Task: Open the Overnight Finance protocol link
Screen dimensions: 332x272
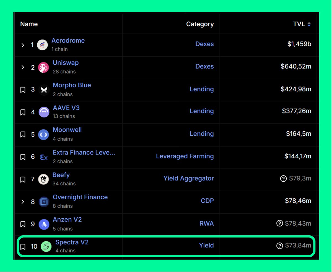Action: pyautogui.click(x=80, y=197)
